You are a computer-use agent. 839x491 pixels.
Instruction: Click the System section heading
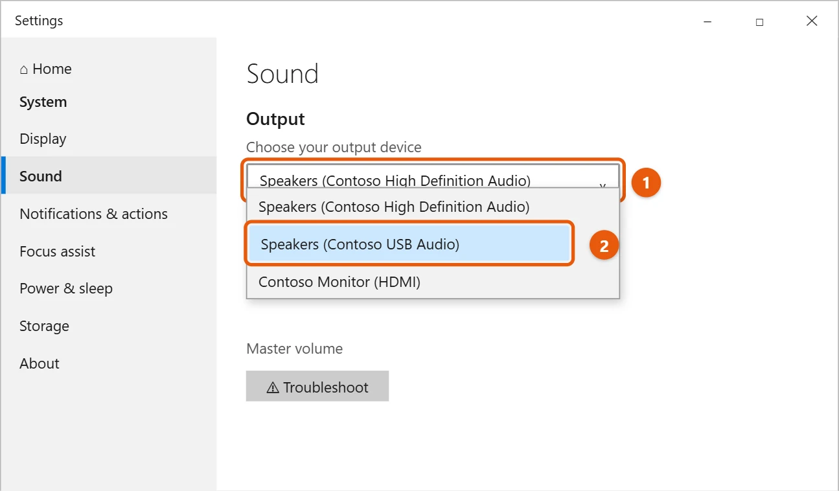click(43, 102)
